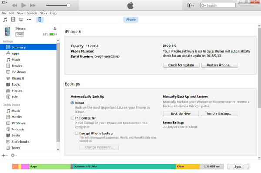Image resolution: width=261 pixels, height=173 pixels.
Task: Open the Controls menu
Action: [32, 13]
